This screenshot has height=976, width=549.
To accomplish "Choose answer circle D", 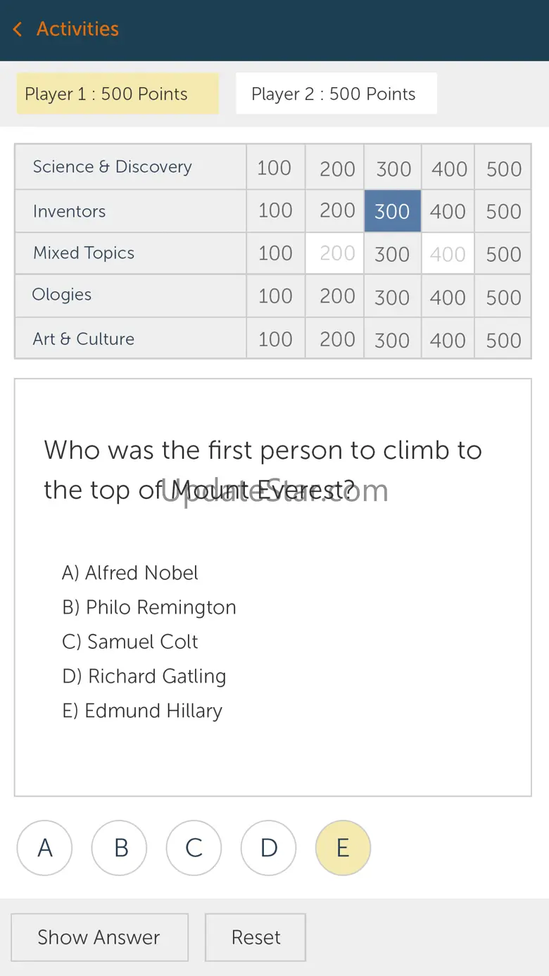I will click(x=269, y=848).
